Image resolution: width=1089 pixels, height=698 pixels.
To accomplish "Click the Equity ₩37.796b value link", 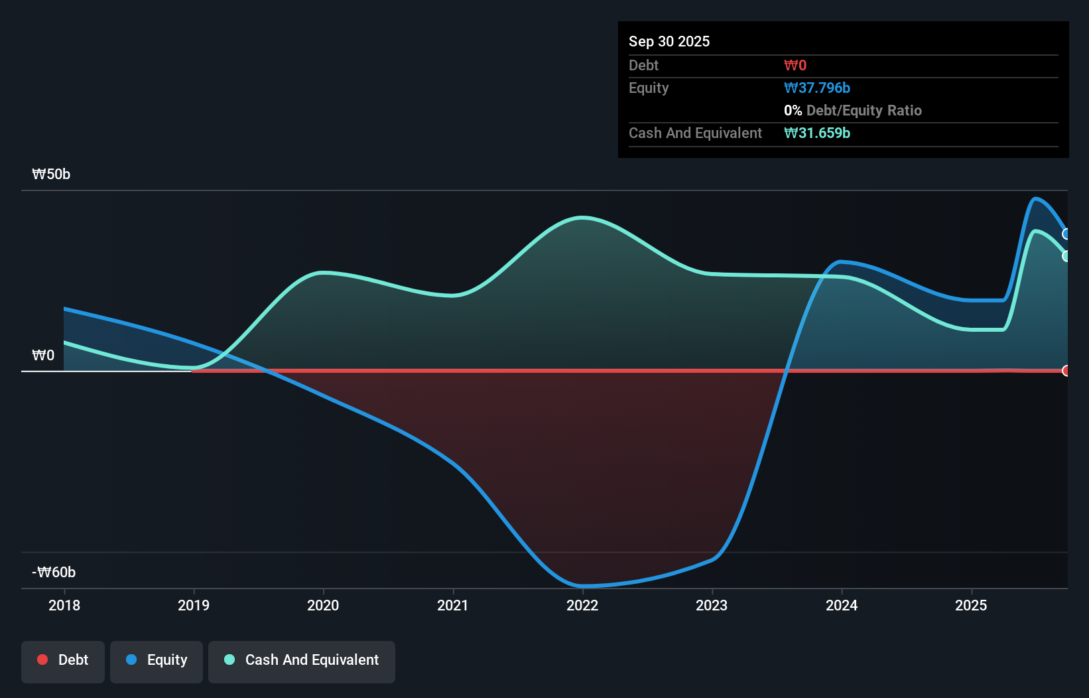I will click(817, 88).
